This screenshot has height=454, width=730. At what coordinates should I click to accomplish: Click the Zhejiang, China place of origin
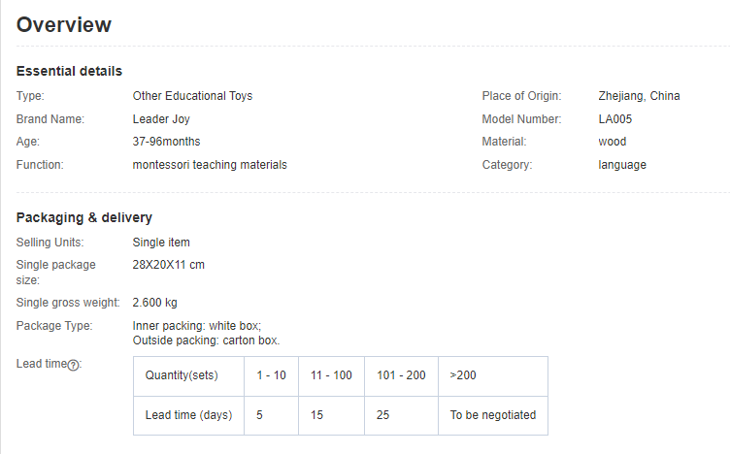point(639,96)
